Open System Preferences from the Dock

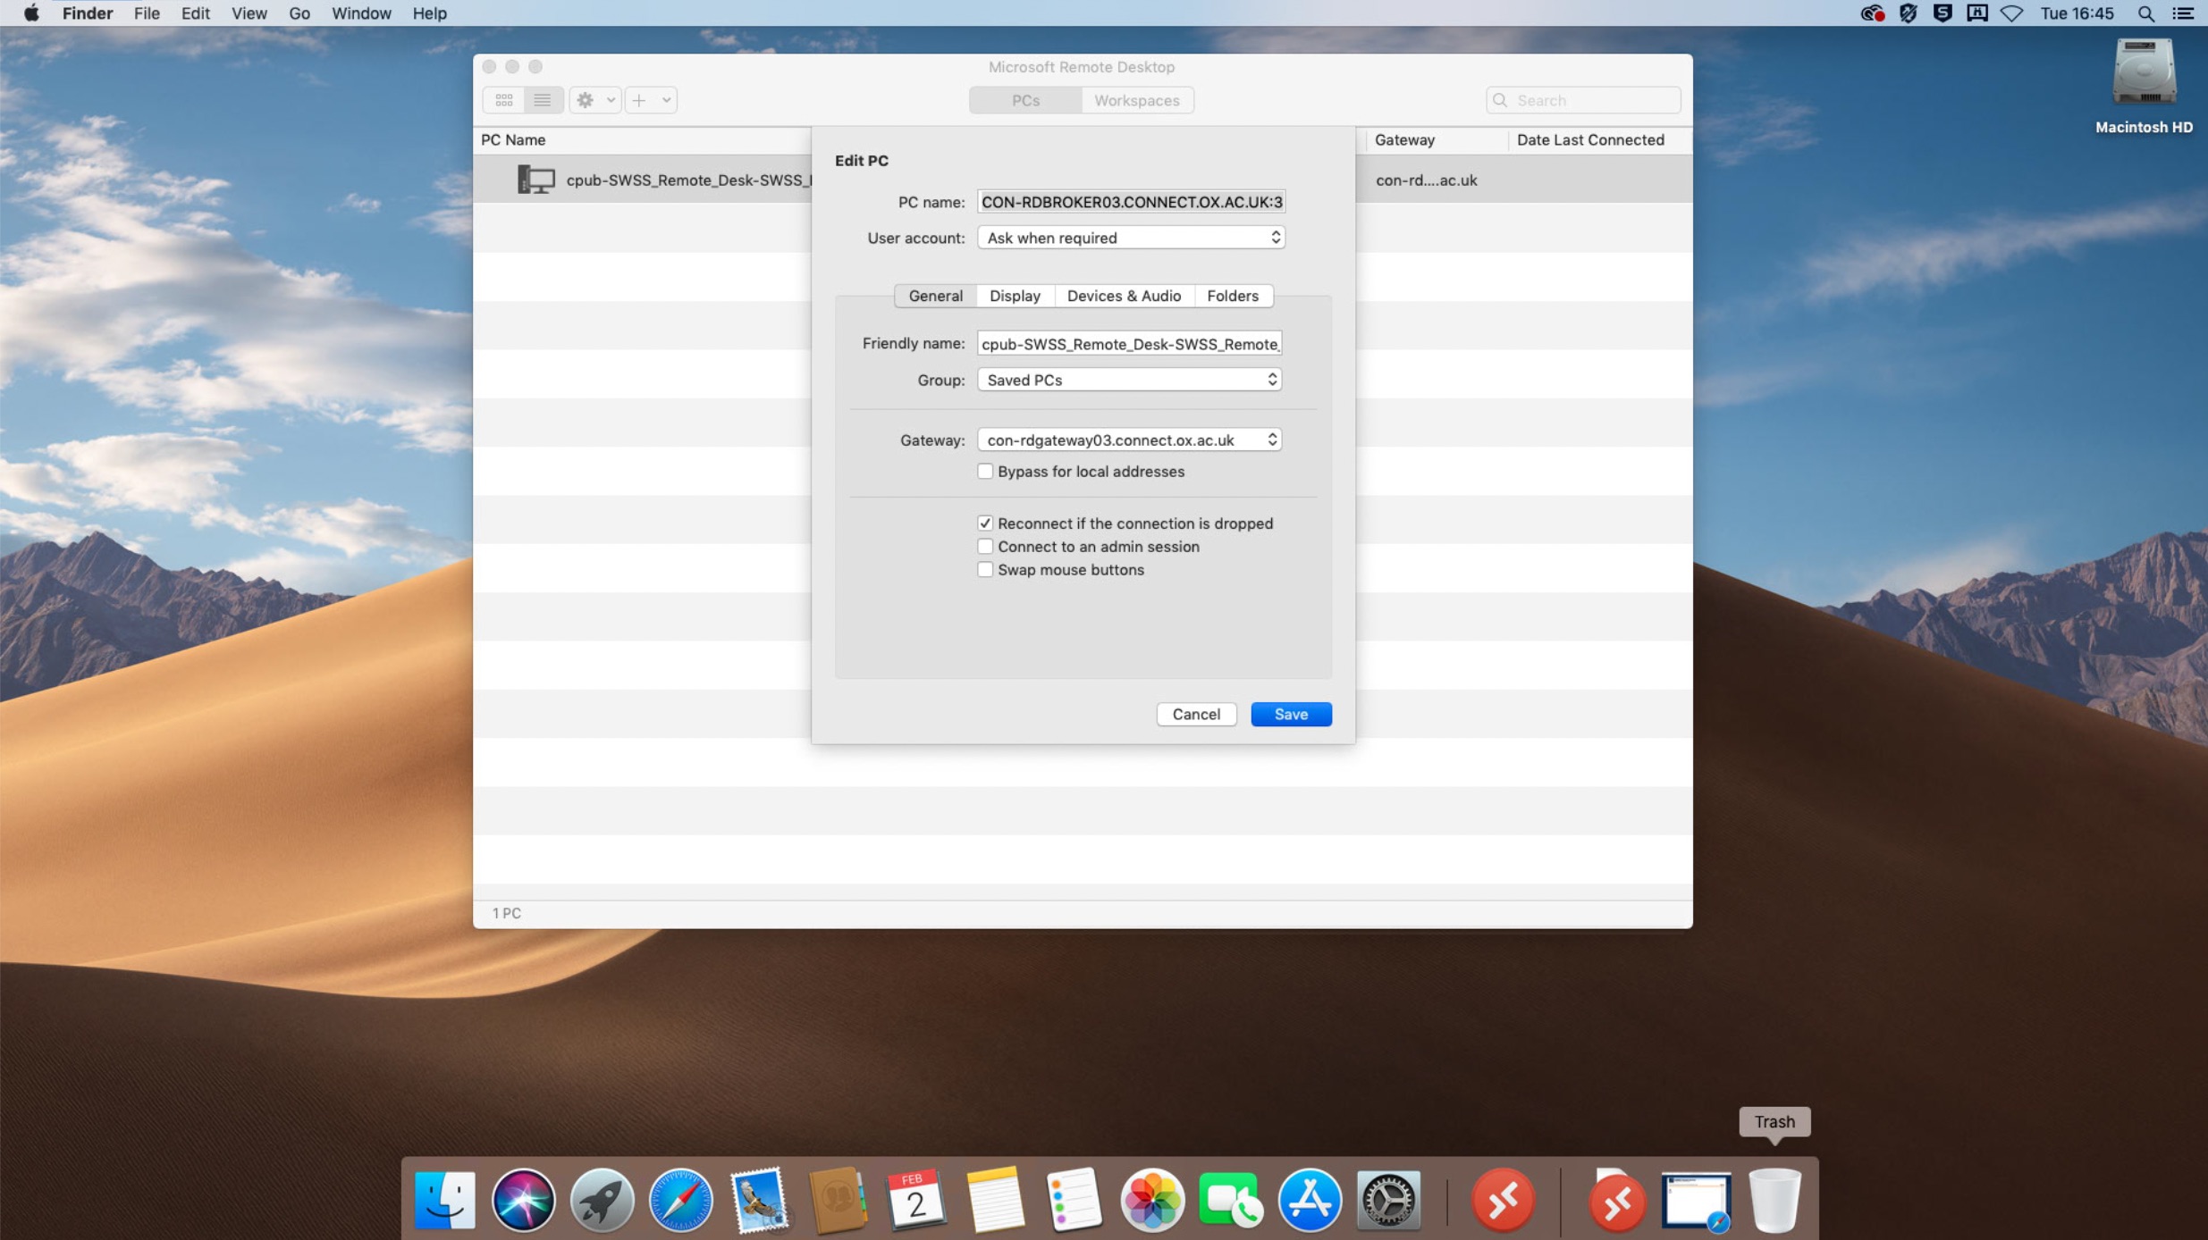(x=1388, y=1200)
